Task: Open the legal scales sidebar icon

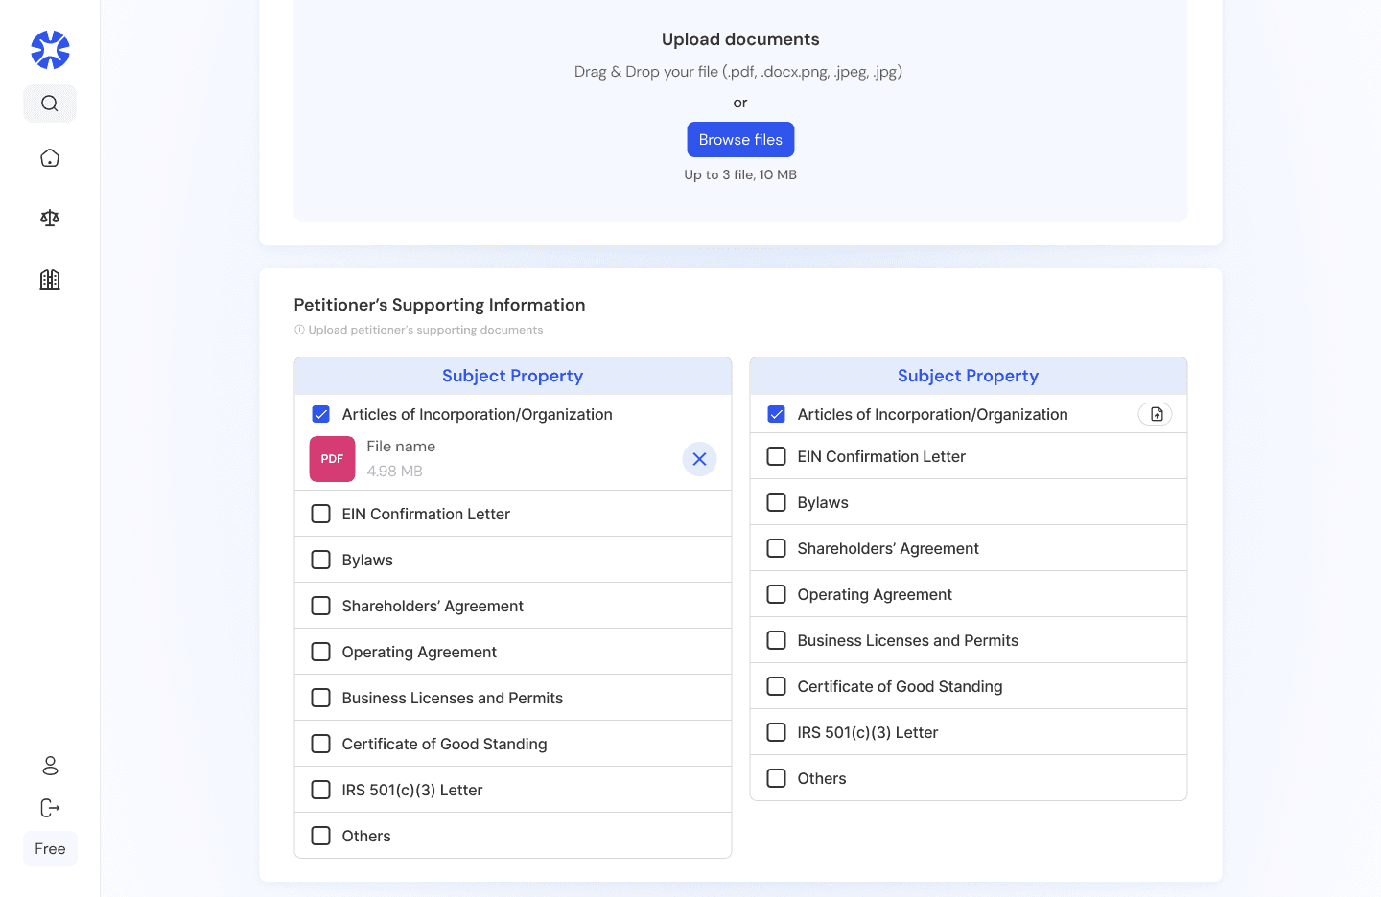Action: point(50,218)
